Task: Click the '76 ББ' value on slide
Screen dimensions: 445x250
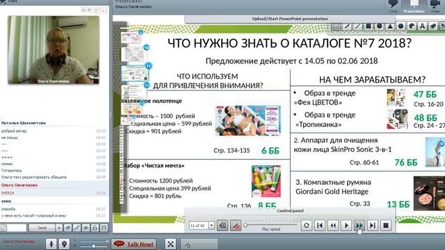Action: coord(406,162)
